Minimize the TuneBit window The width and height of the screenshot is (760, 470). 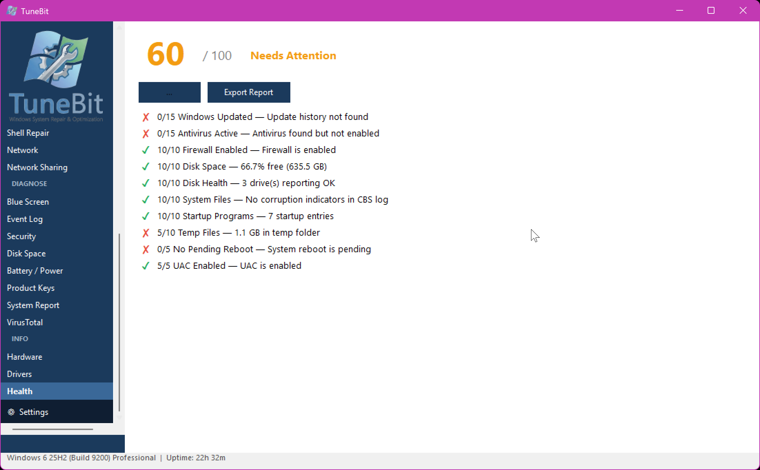pyautogui.click(x=680, y=11)
